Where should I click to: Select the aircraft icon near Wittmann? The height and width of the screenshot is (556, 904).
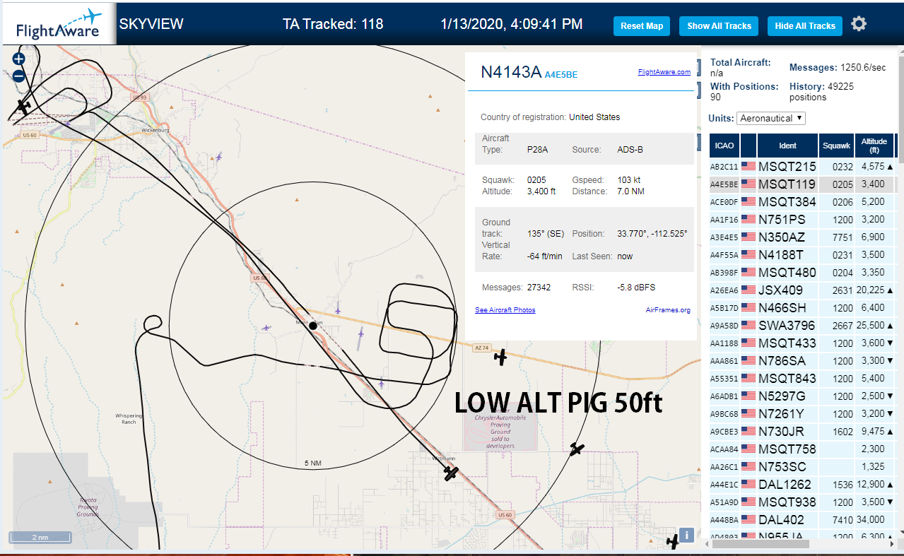[451, 473]
